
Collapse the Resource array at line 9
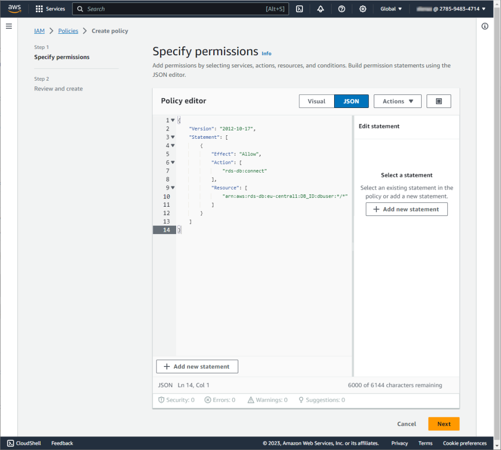coord(173,188)
